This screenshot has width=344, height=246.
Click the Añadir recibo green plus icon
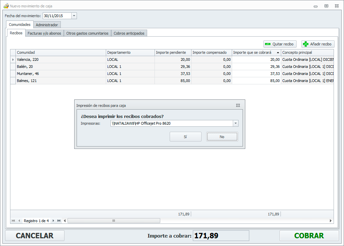(x=306, y=44)
